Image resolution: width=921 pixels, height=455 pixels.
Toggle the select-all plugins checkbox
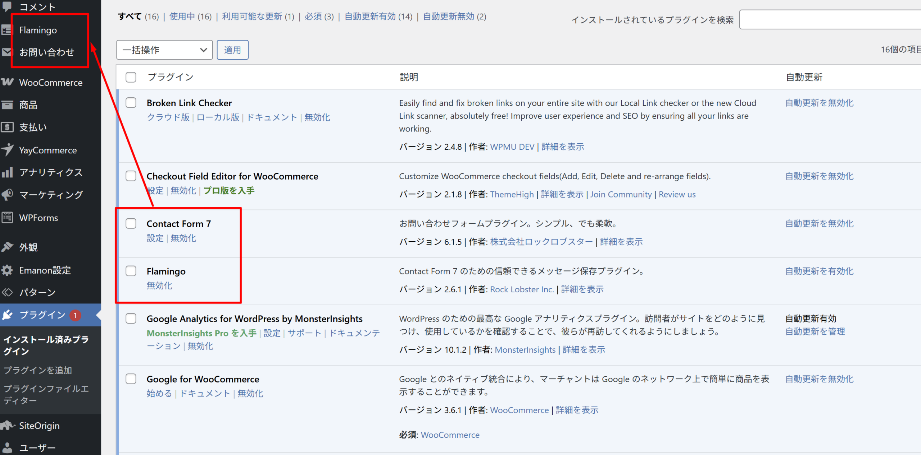[131, 77]
